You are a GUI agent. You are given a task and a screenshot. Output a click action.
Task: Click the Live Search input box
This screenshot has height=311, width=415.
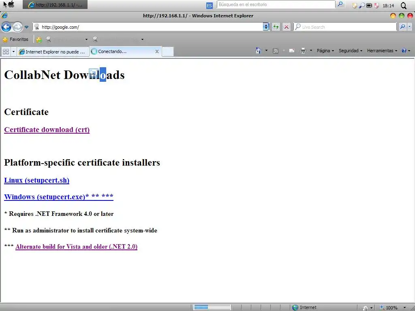click(345, 27)
